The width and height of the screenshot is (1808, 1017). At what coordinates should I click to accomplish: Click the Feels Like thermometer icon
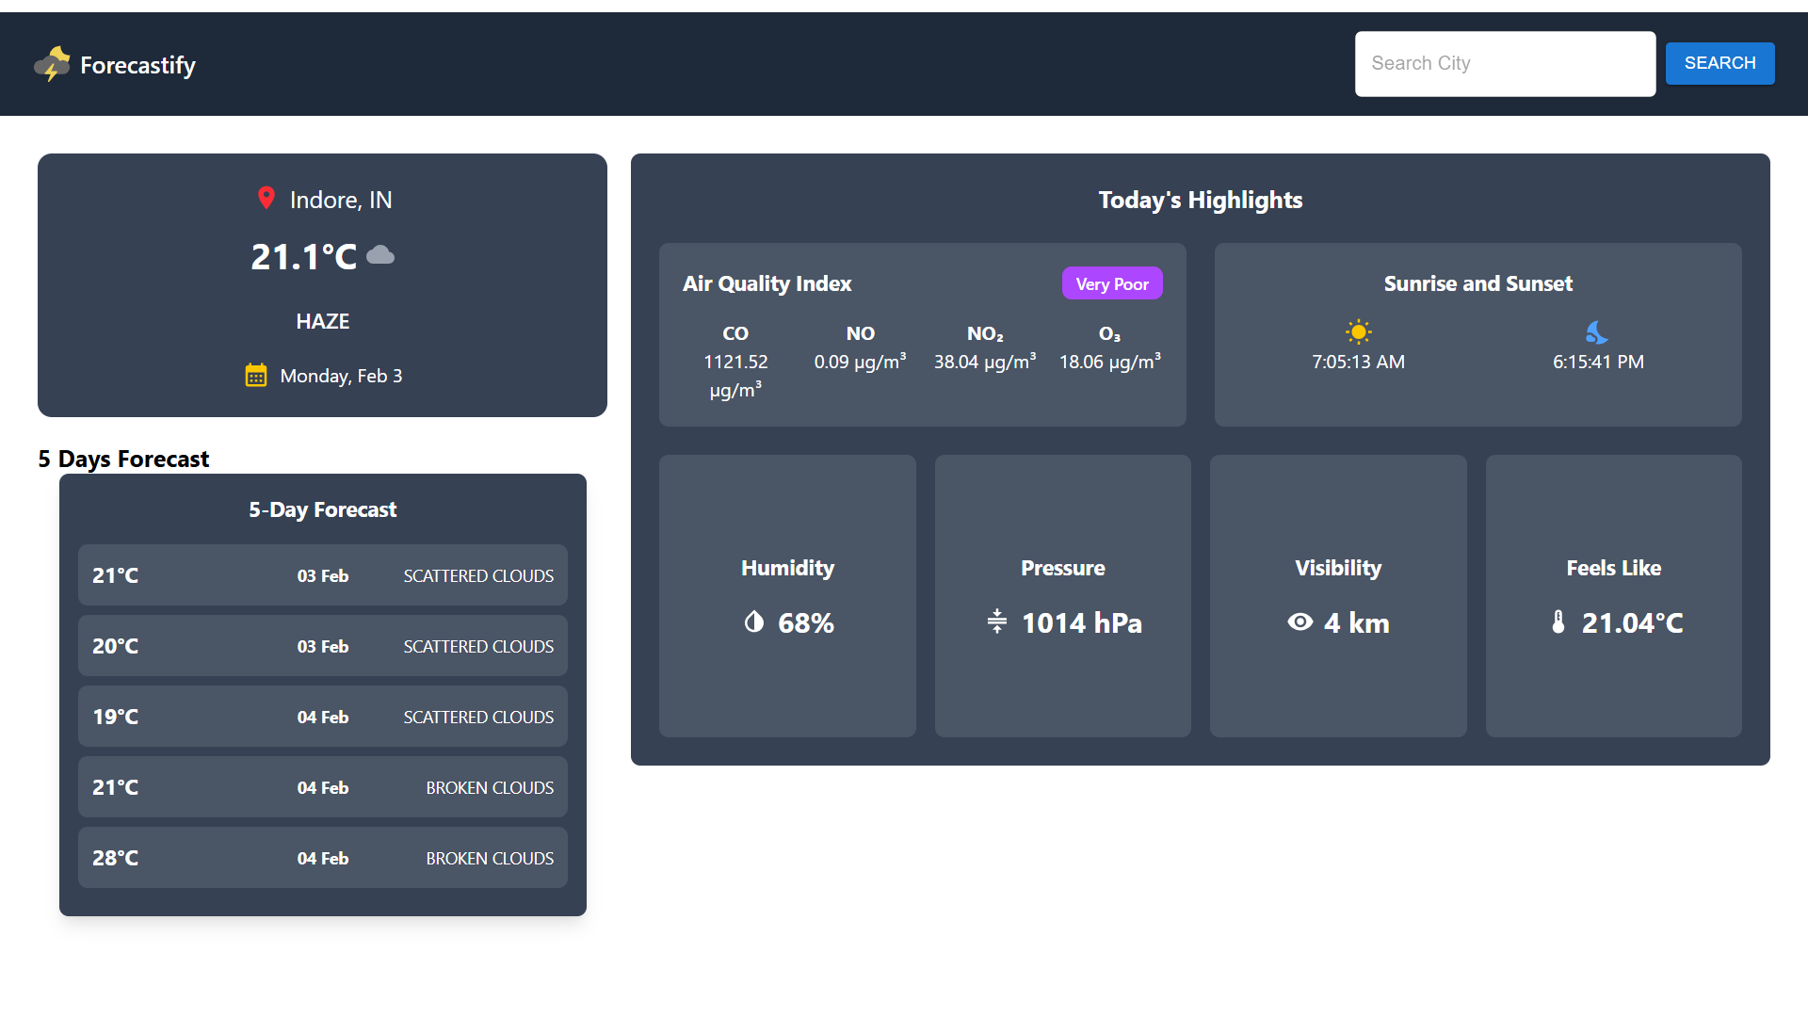(x=1558, y=621)
